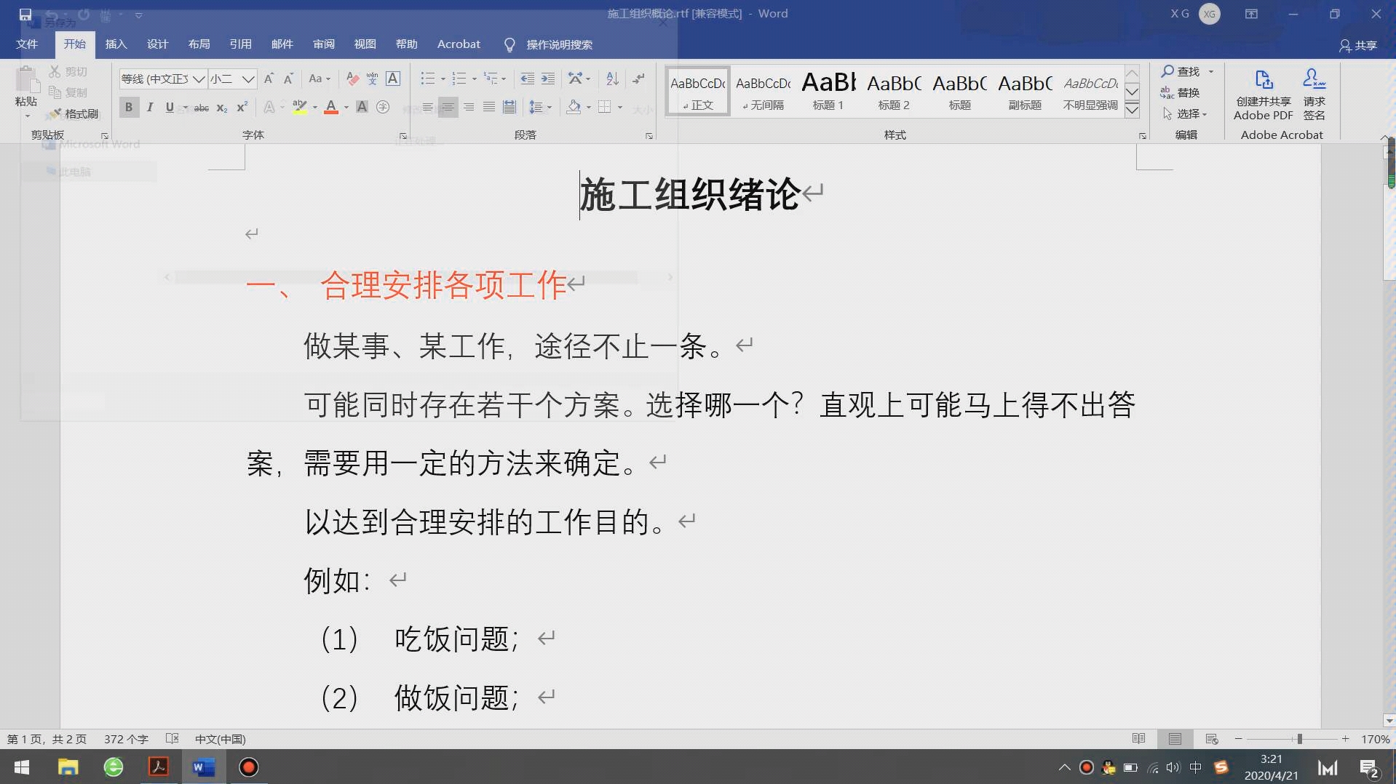Click the Sort icon

click(613, 79)
